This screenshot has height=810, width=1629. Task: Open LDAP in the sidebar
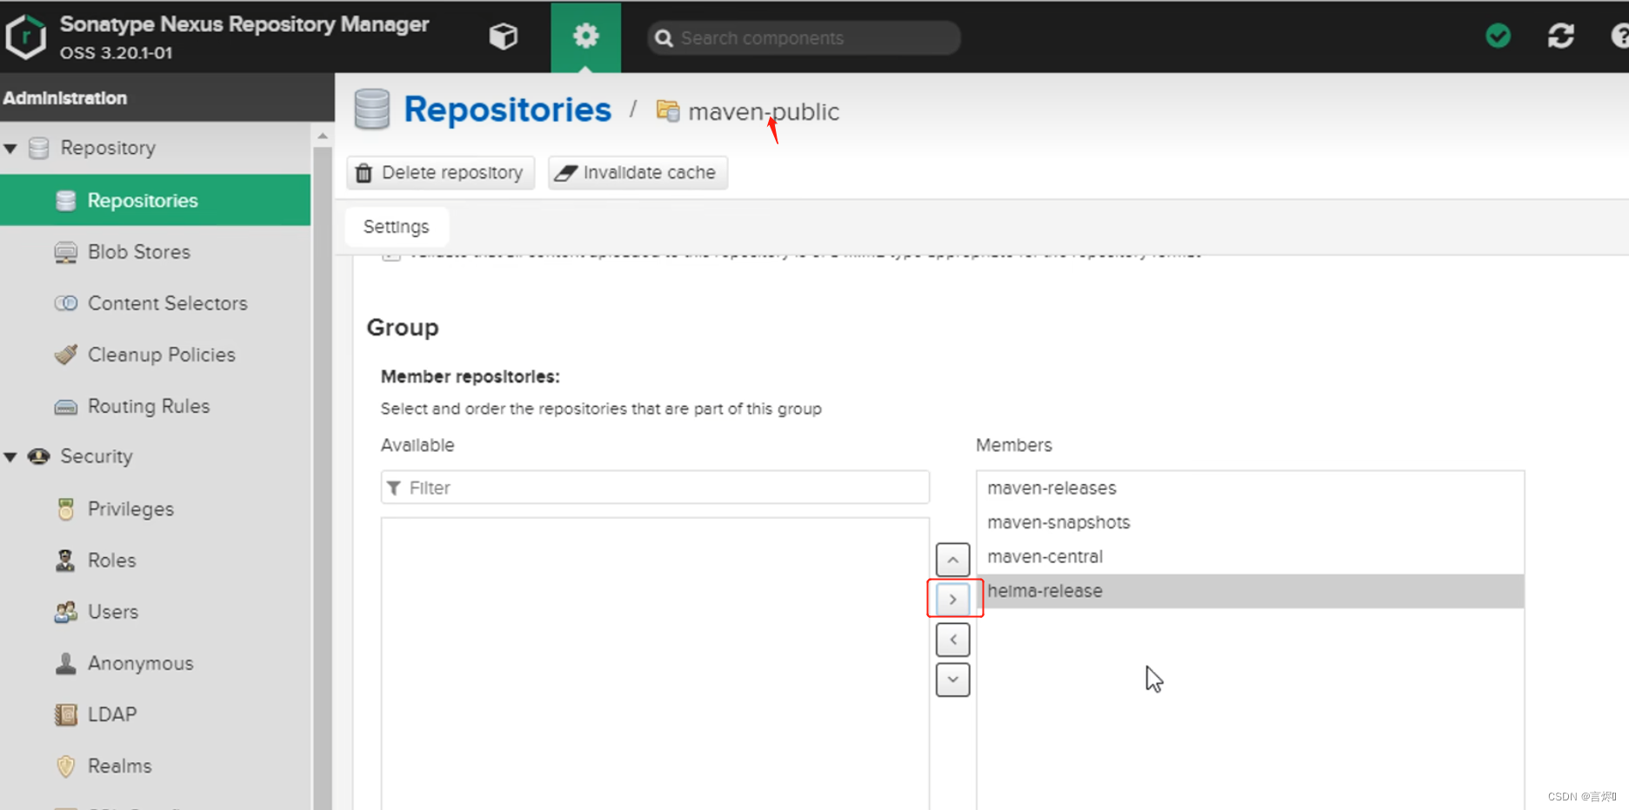point(112,714)
